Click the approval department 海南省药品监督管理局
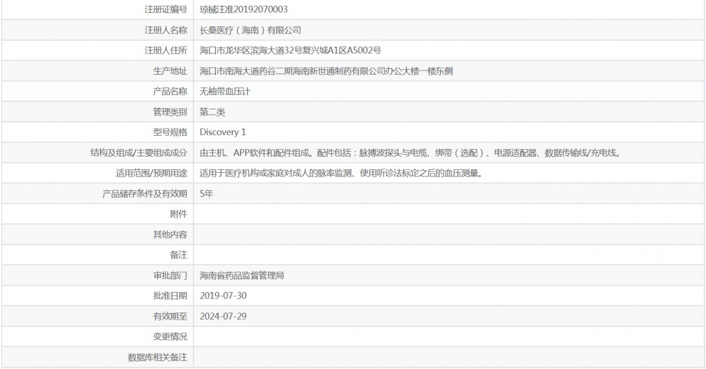This screenshot has height=369, width=706. click(x=242, y=275)
